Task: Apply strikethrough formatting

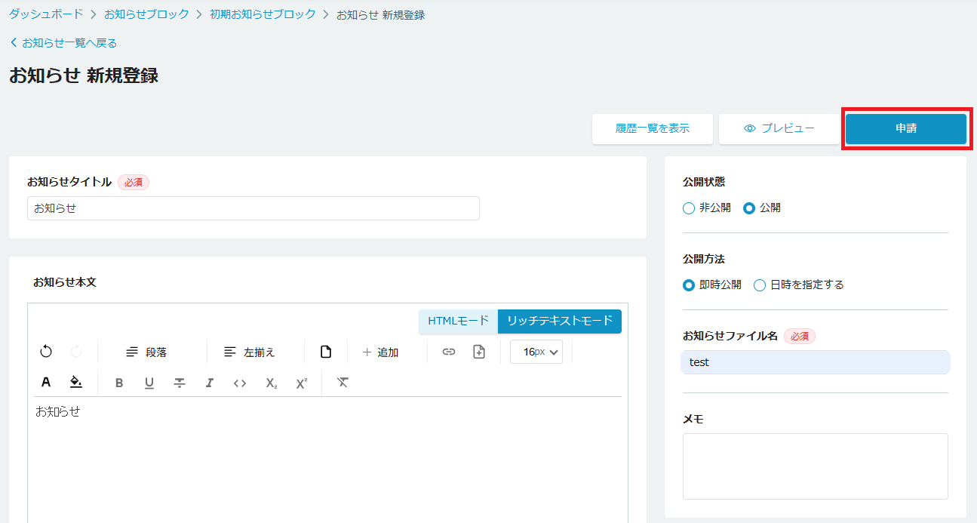Action: tap(180, 383)
